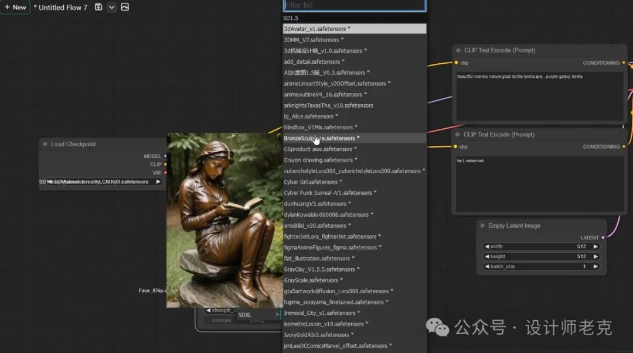Pick dylanKowalski-000006.safetensors
Image resolution: width=633 pixels, height=353 pixels.
coord(355,215)
